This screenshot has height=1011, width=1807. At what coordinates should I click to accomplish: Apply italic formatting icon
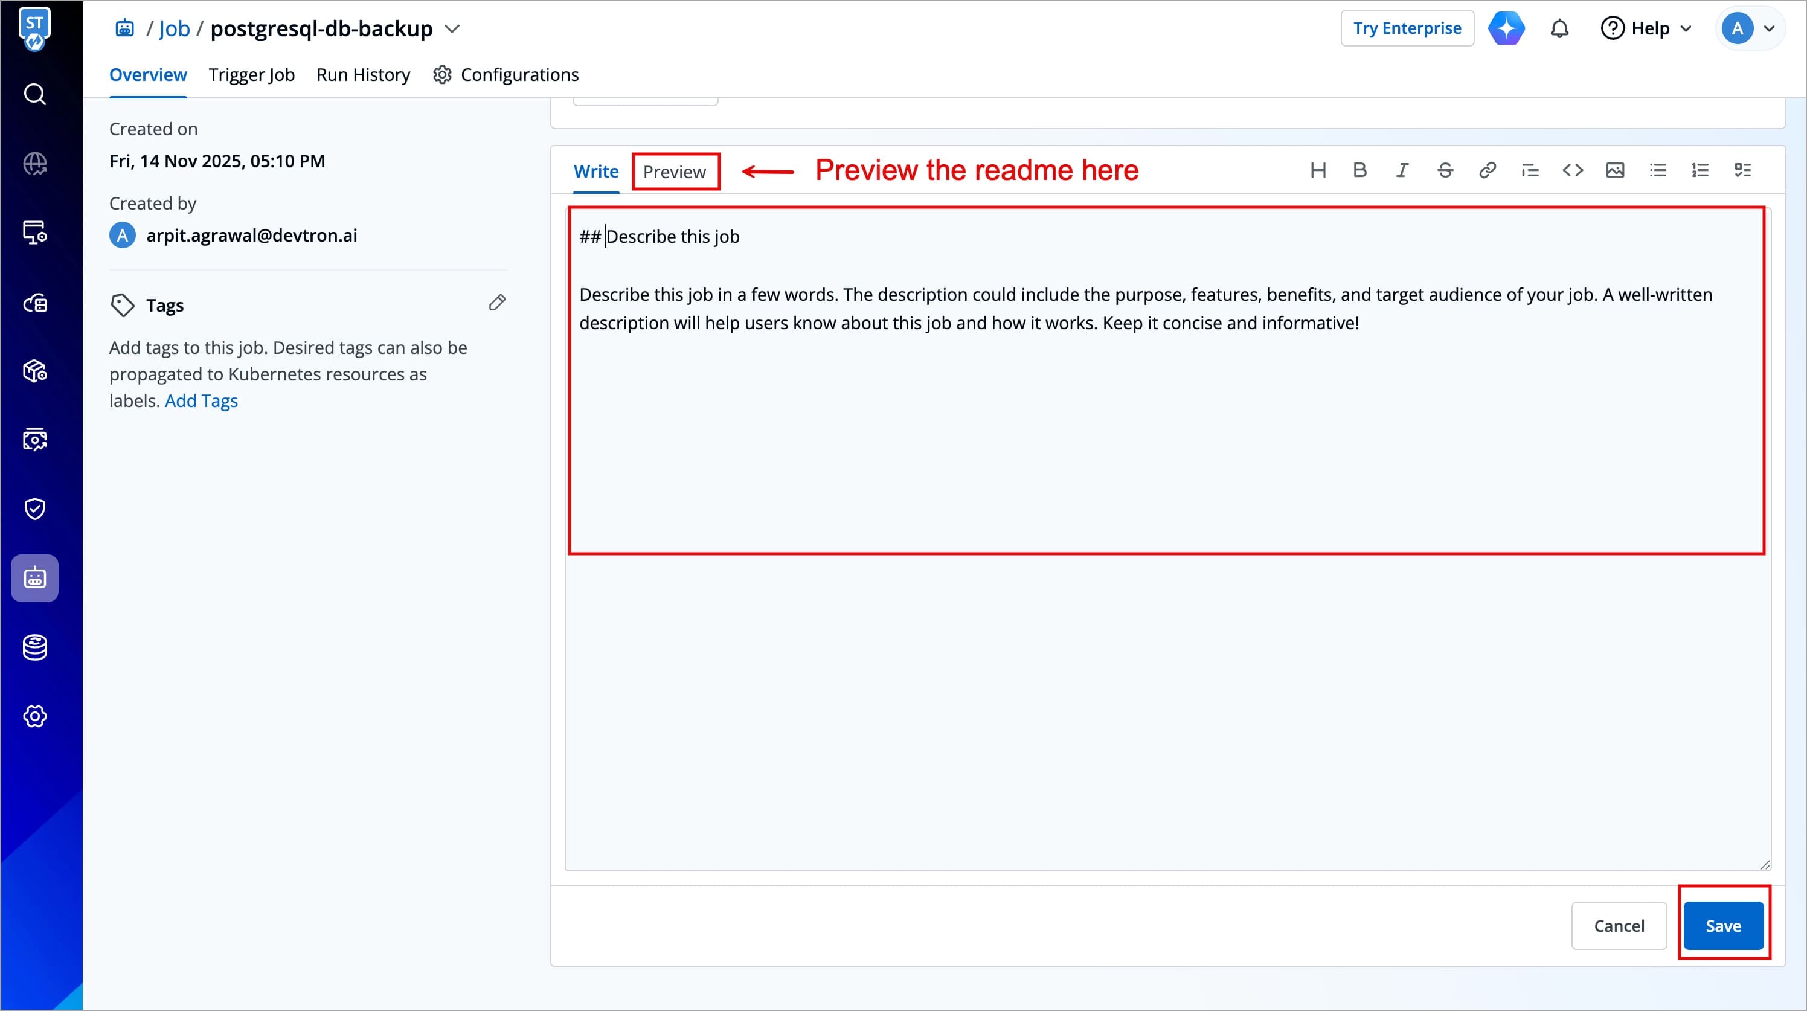(x=1402, y=170)
